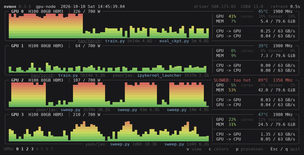The width and height of the screenshot is (304, 155).
Task: Click the '107 / 700 W' power reading
Action: pos(86,80)
